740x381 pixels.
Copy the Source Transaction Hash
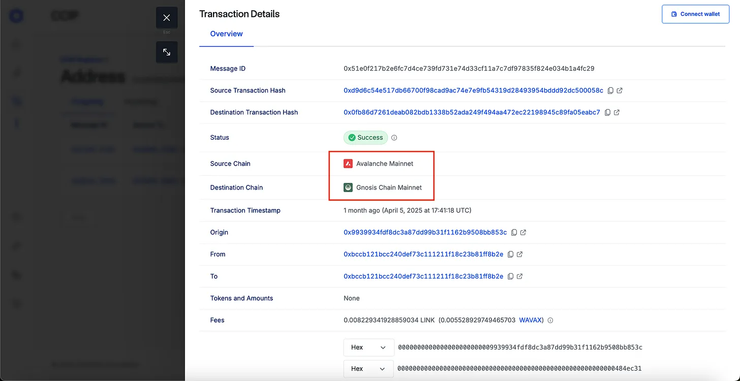[610, 90]
